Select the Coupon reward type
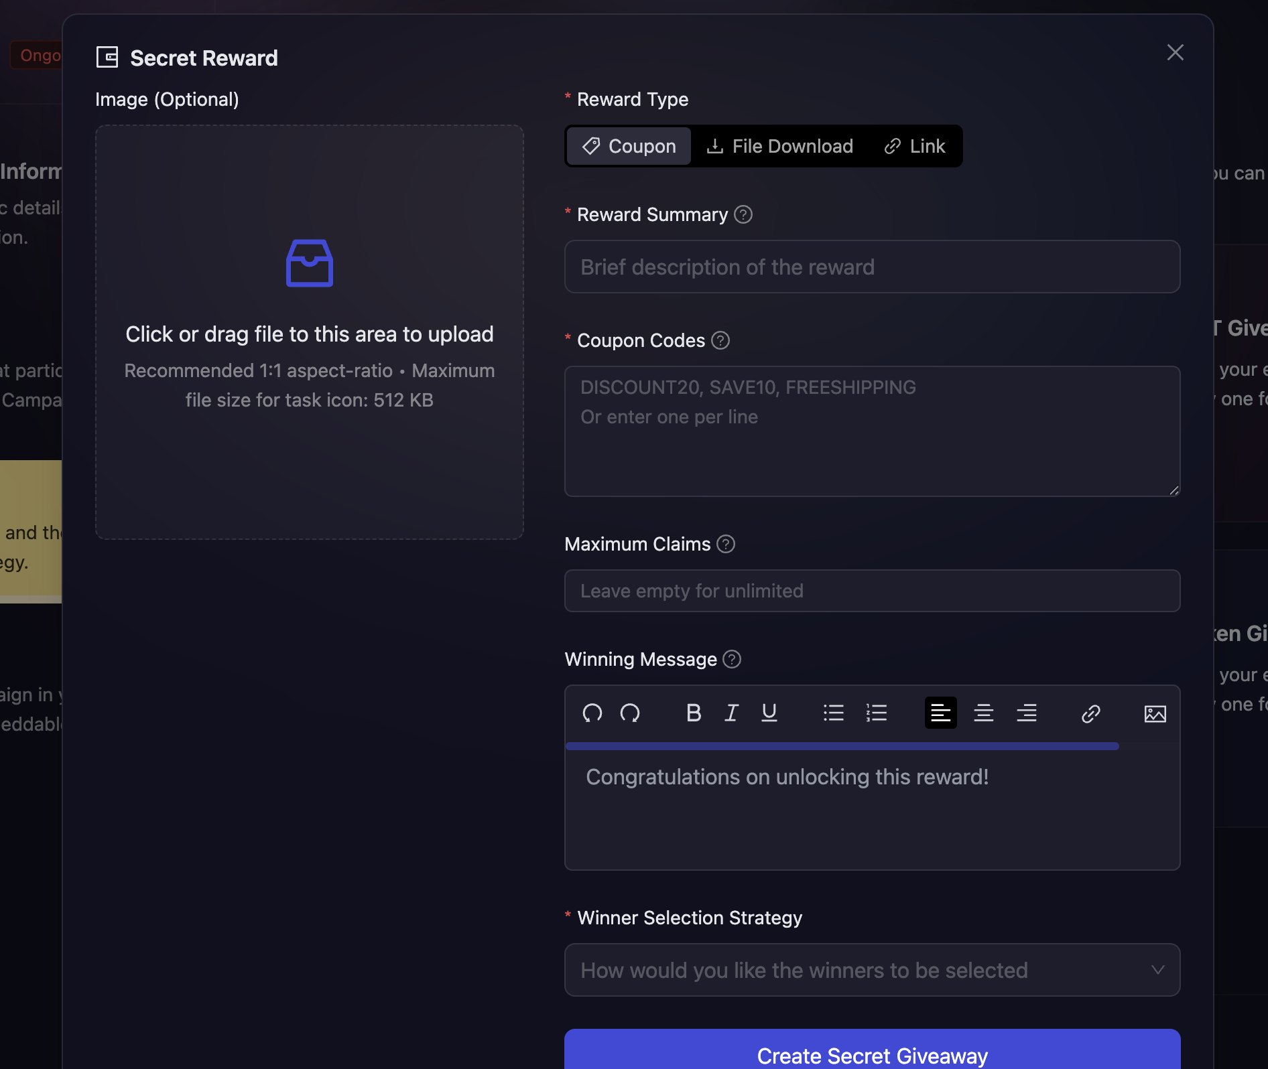 click(628, 146)
